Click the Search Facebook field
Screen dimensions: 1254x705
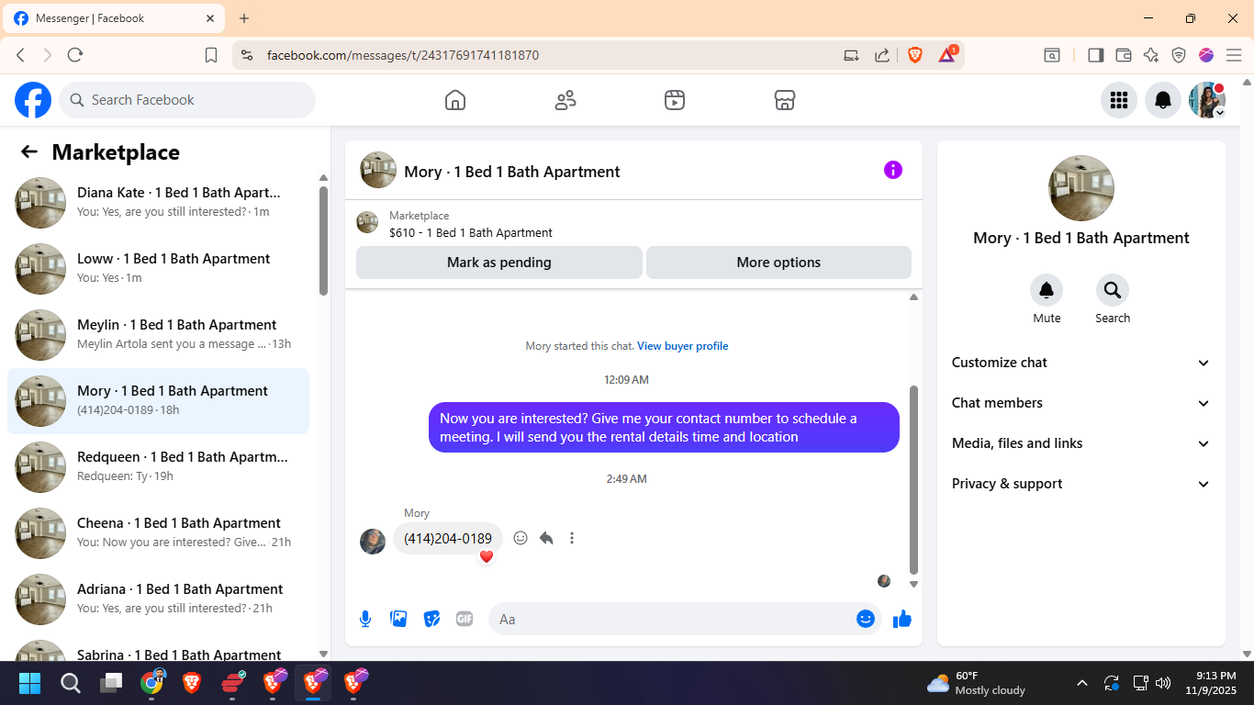tap(187, 100)
